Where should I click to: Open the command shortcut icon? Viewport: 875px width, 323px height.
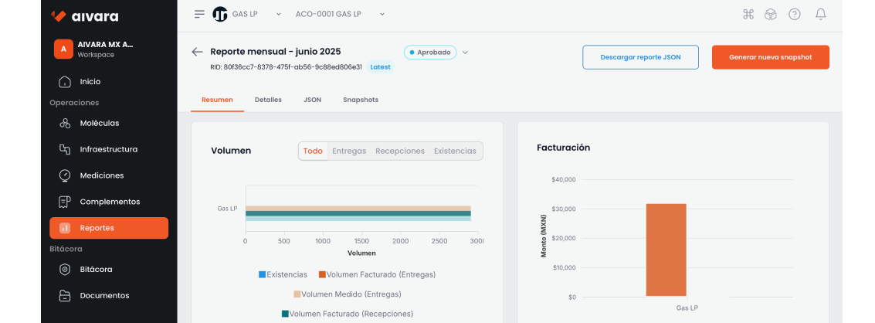point(748,14)
